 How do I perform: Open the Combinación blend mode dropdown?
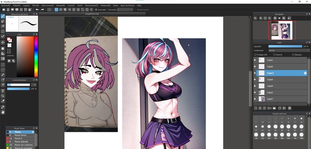(x=289, y=51)
